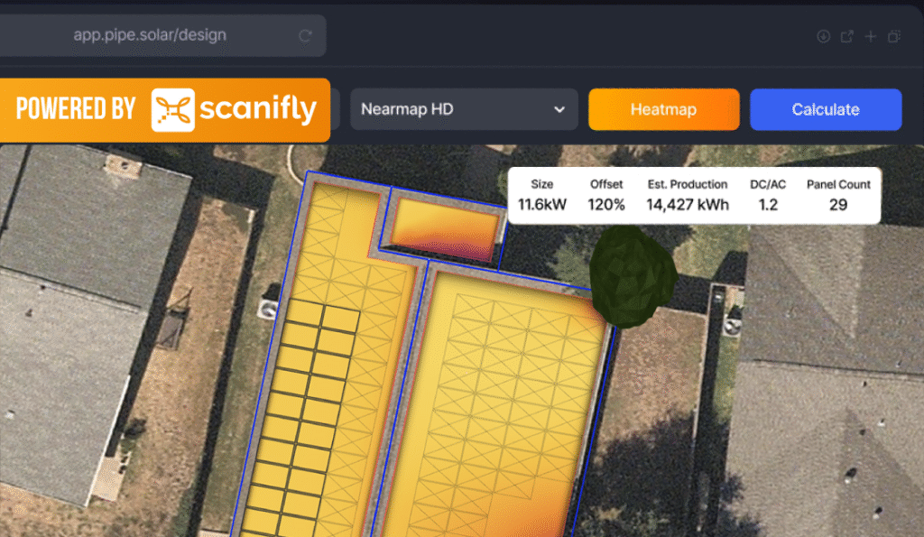Click the browser reload icon
Viewport: 924px width, 537px height.
coord(305,36)
